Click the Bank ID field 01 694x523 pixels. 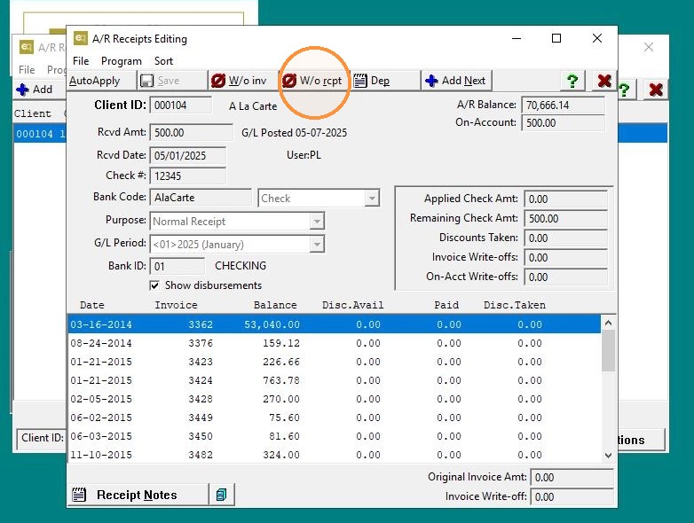pyautogui.click(x=177, y=266)
